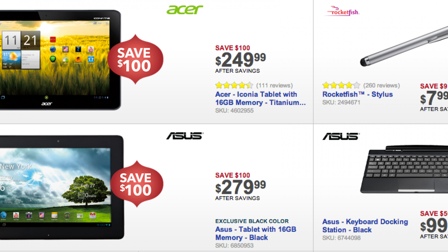The image size is (448, 252).
Task: Click the Rocketfish stylus product image
Action: click(403, 45)
